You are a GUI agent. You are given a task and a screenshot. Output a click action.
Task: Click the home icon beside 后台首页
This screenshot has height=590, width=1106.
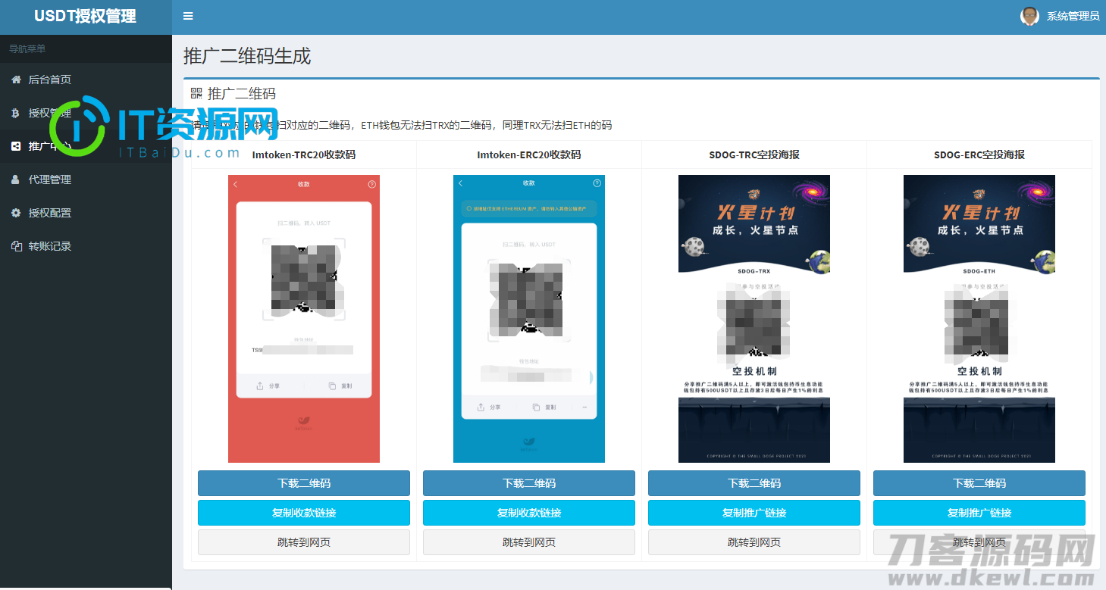16,80
